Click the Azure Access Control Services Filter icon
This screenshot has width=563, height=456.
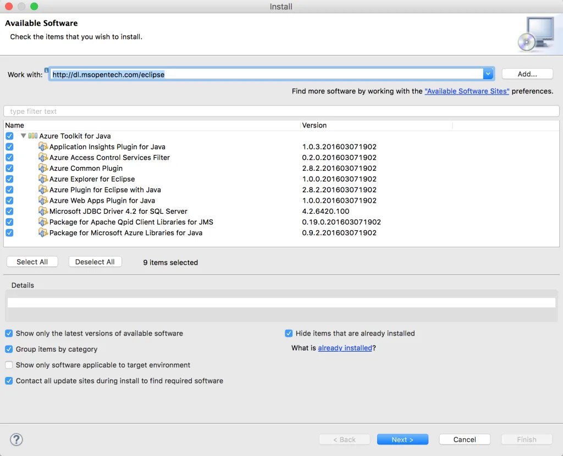coord(44,157)
